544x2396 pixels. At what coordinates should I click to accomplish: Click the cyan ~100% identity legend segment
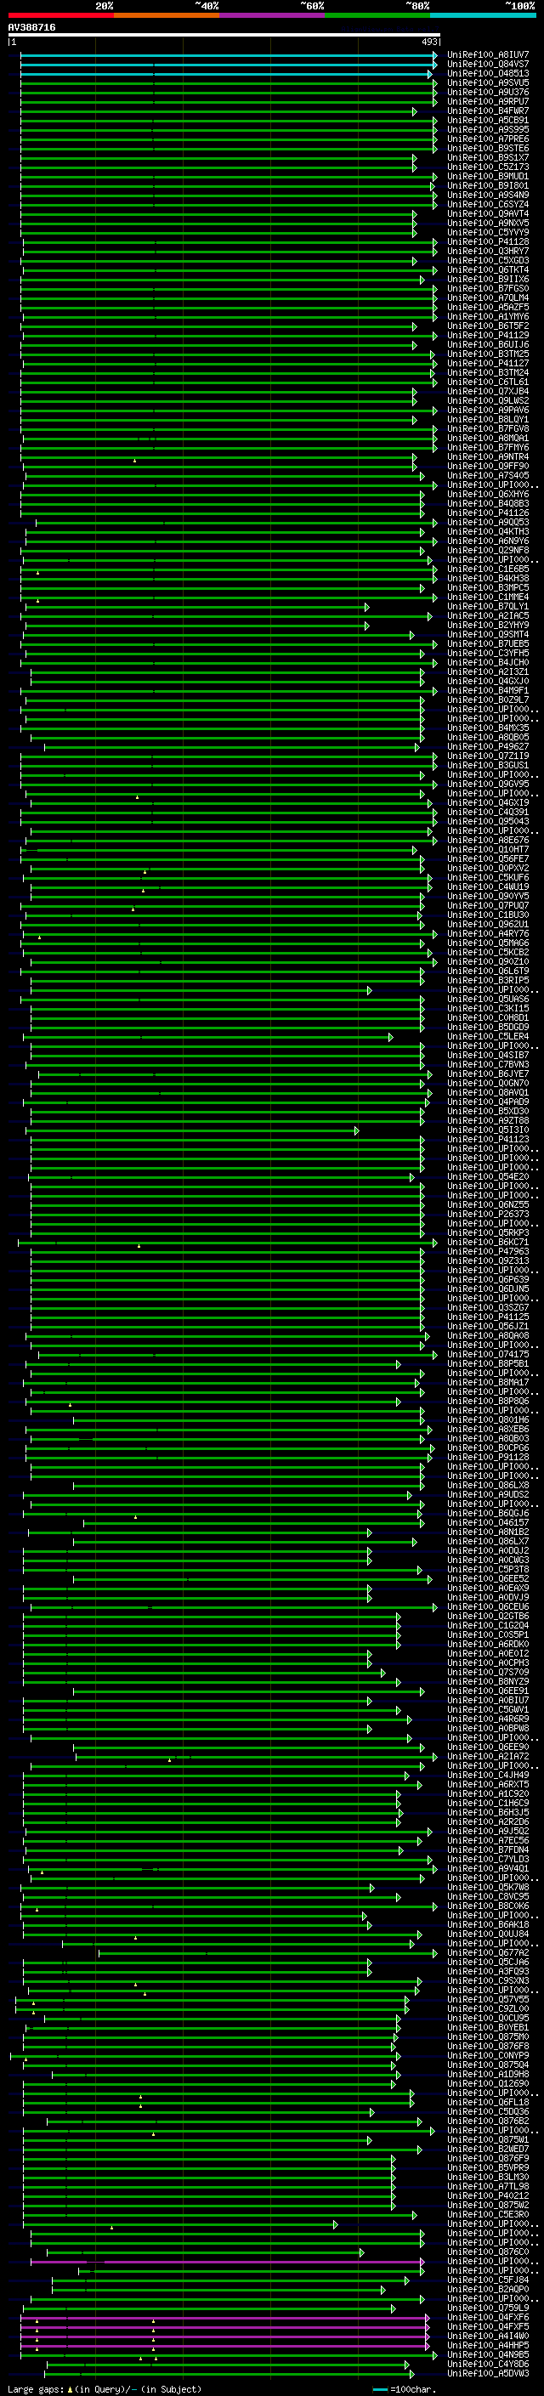pos(484,15)
